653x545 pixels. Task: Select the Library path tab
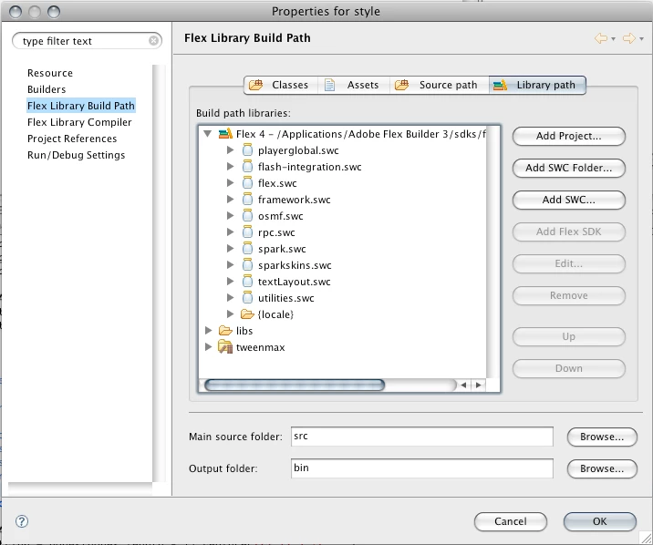[x=537, y=85]
